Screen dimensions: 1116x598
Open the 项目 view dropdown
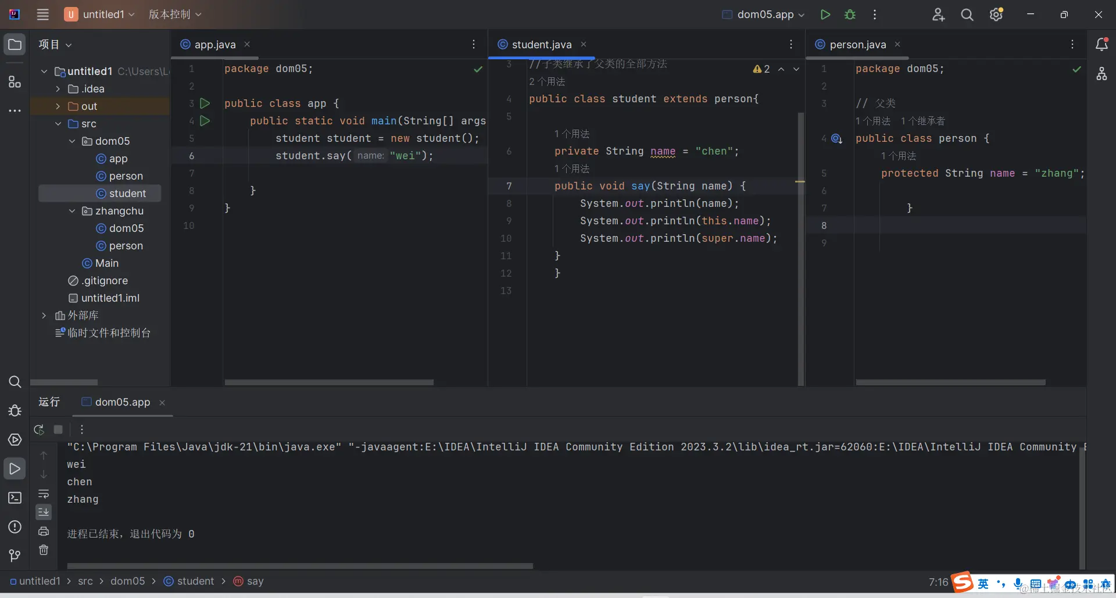[x=55, y=45]
